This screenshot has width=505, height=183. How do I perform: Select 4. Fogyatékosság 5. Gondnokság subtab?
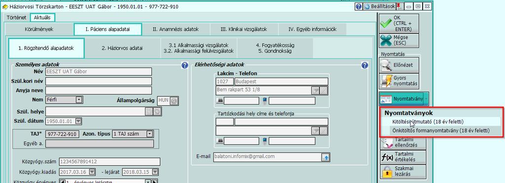click(x=275, y=48)
